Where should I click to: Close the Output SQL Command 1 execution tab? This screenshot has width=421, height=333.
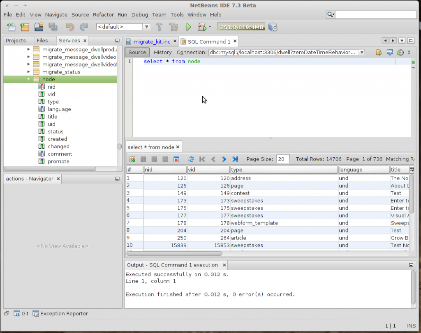[224, 265]
